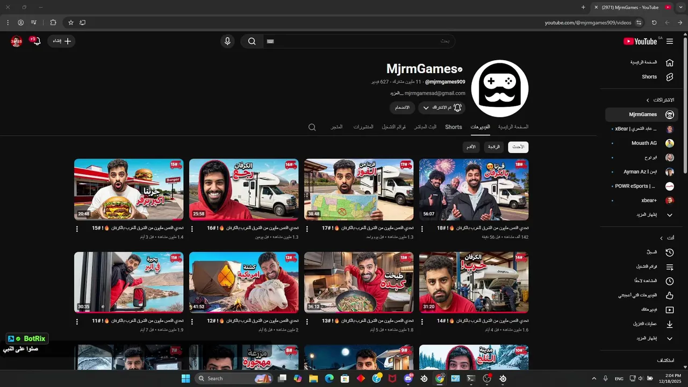Switch to the البث المباشر tab
Viewport: 688px width, 387px height.
425,127
